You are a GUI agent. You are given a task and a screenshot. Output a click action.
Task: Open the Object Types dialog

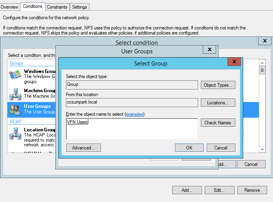click(218, 85)
